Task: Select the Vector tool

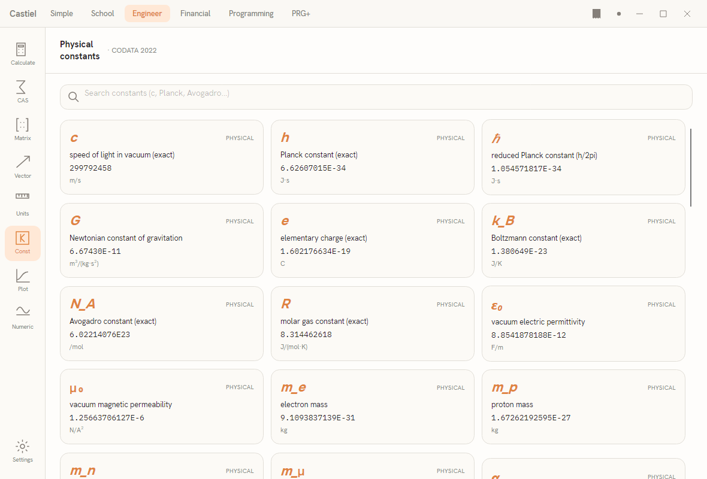Action: 23,167
